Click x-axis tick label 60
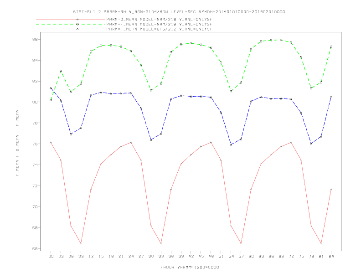Image resolution: width=361 pixels, height=279 pixels. point(251,256)
